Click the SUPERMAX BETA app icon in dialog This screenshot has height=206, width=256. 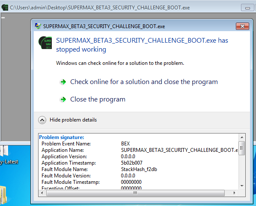(x=45, y=43)
